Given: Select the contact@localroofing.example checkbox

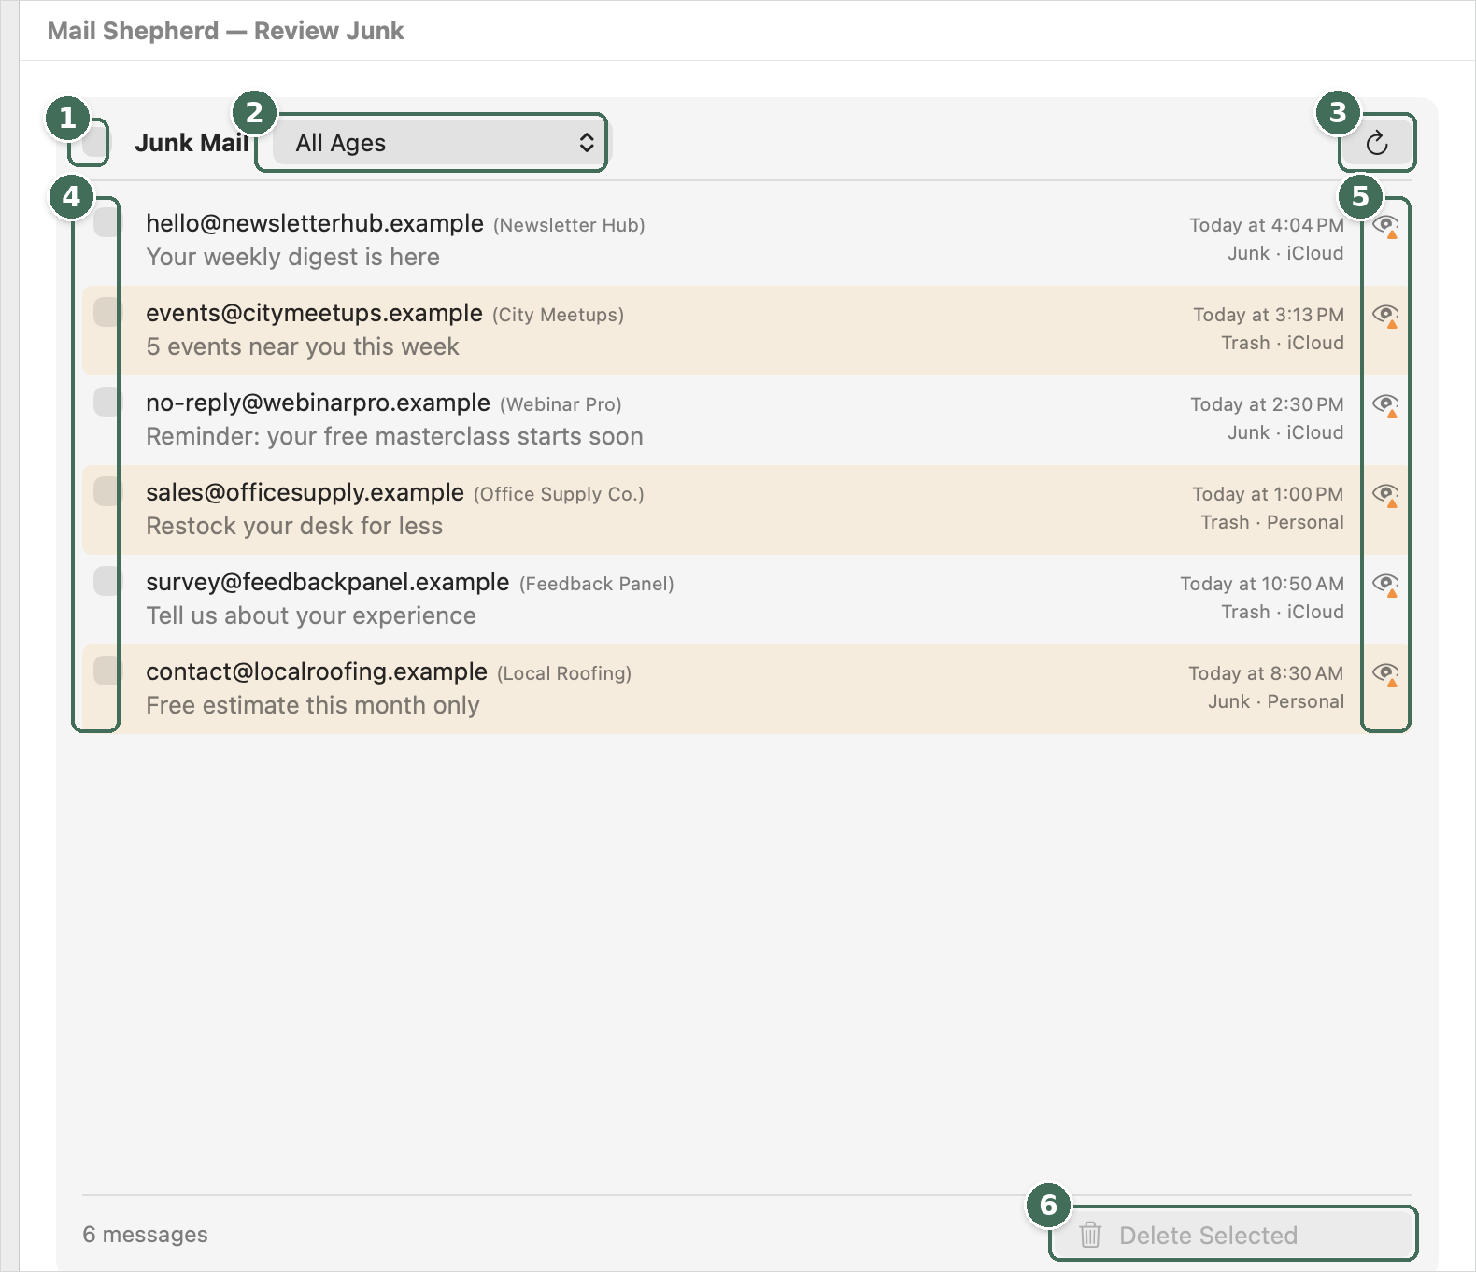Looking at the screenshot, I should tap(107, 671).
